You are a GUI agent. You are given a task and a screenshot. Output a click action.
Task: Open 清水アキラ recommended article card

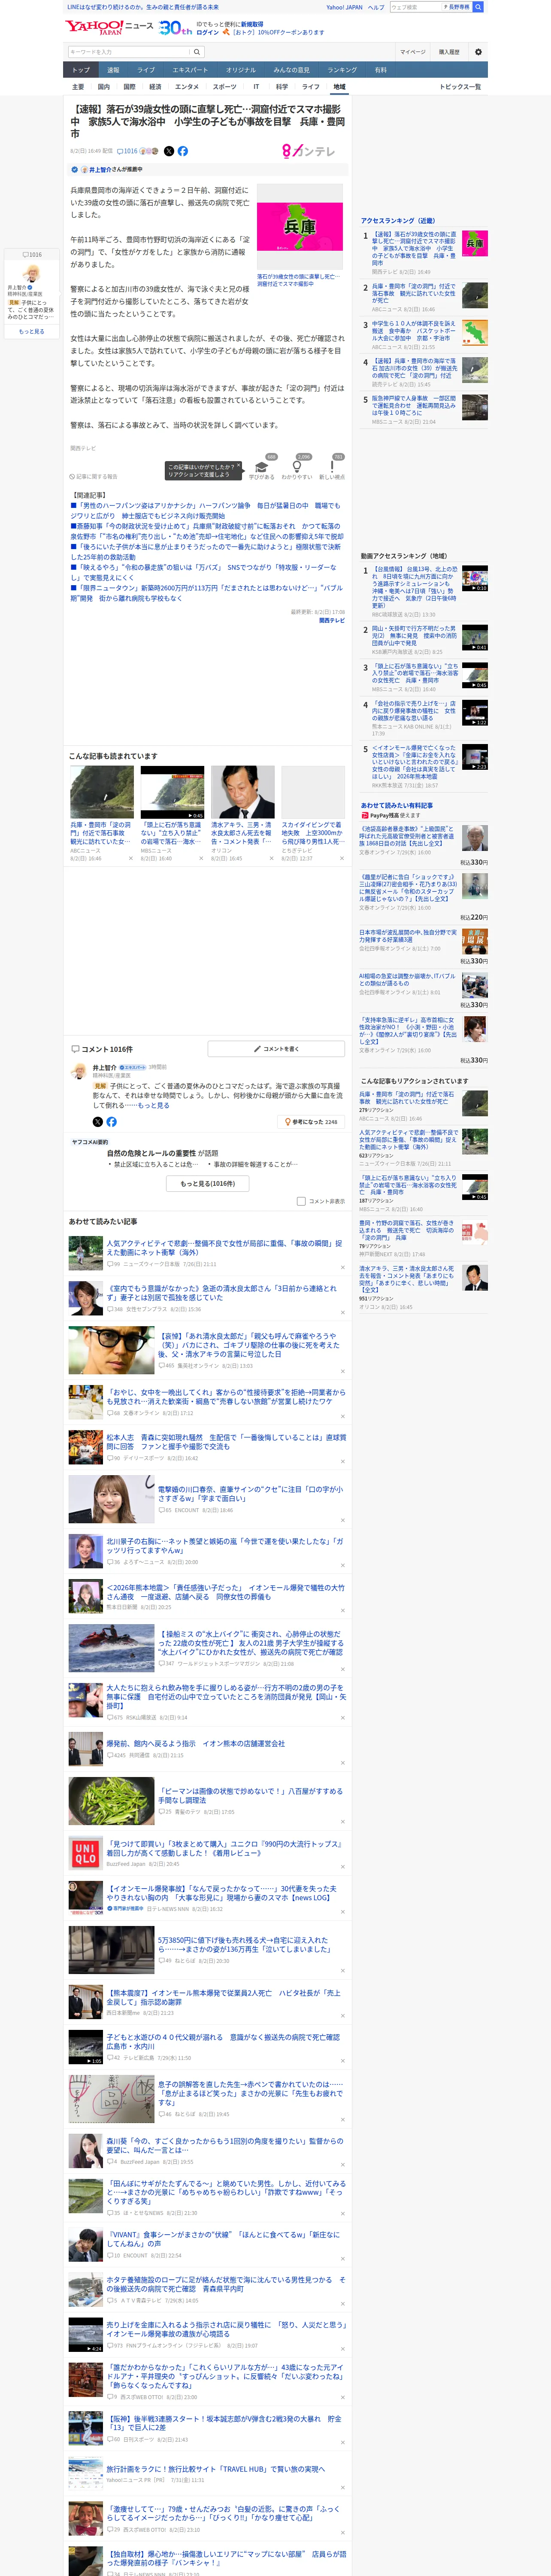pyautogui.click(x=242, y=813)
